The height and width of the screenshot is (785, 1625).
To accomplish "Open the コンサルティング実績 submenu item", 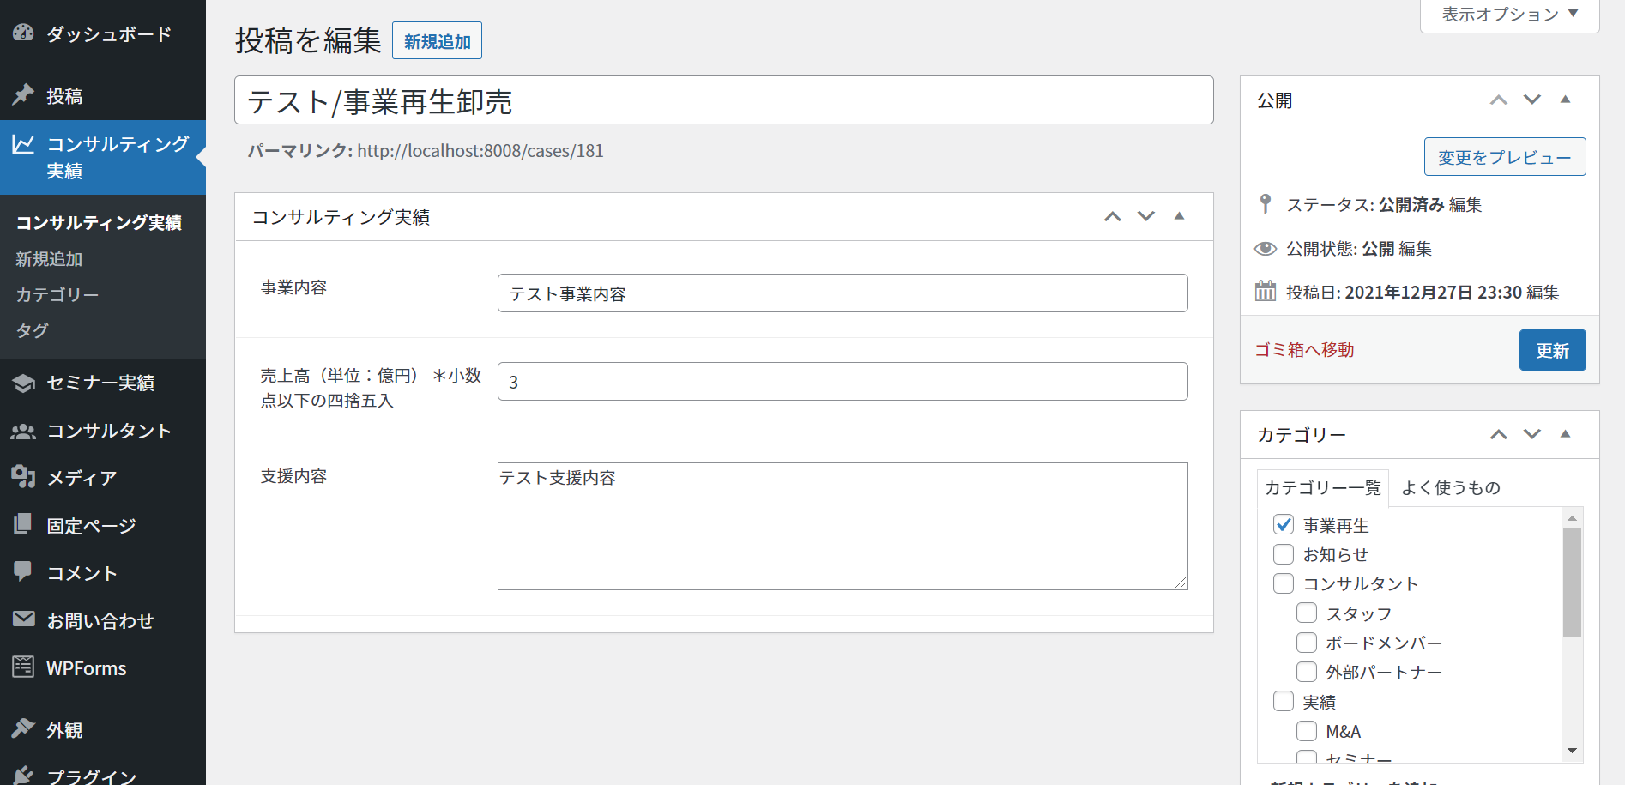I will point(99,223).
